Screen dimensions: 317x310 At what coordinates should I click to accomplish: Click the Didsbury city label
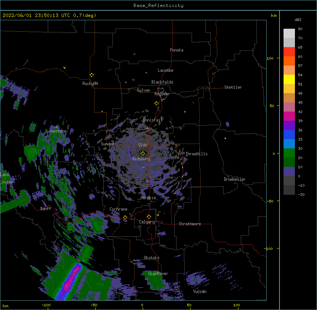tap(141, 159)
